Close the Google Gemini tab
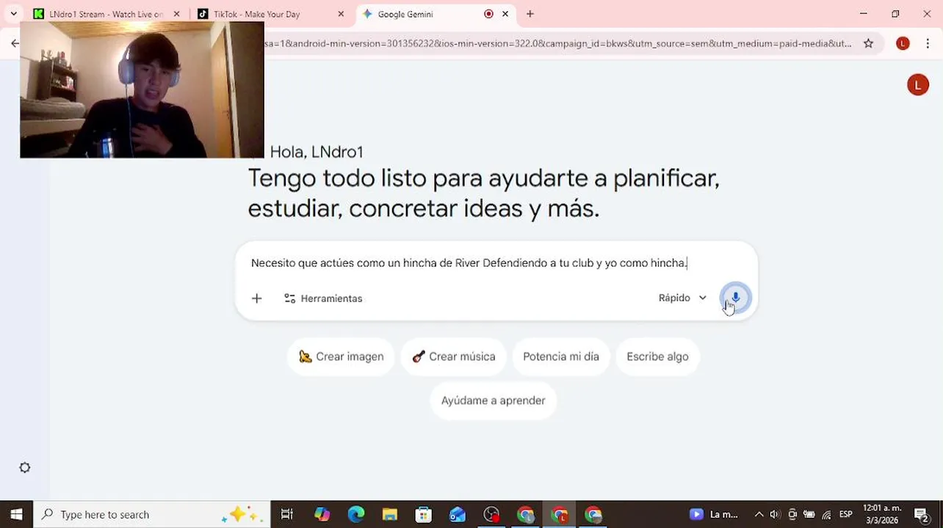This screenshot has width=943, height=528. click(x=505, y=14)
